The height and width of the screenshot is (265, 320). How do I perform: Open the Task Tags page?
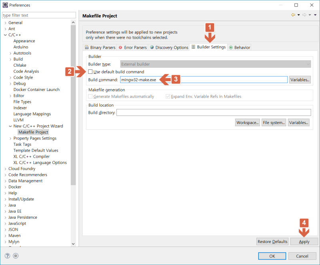tap(22, 144)
